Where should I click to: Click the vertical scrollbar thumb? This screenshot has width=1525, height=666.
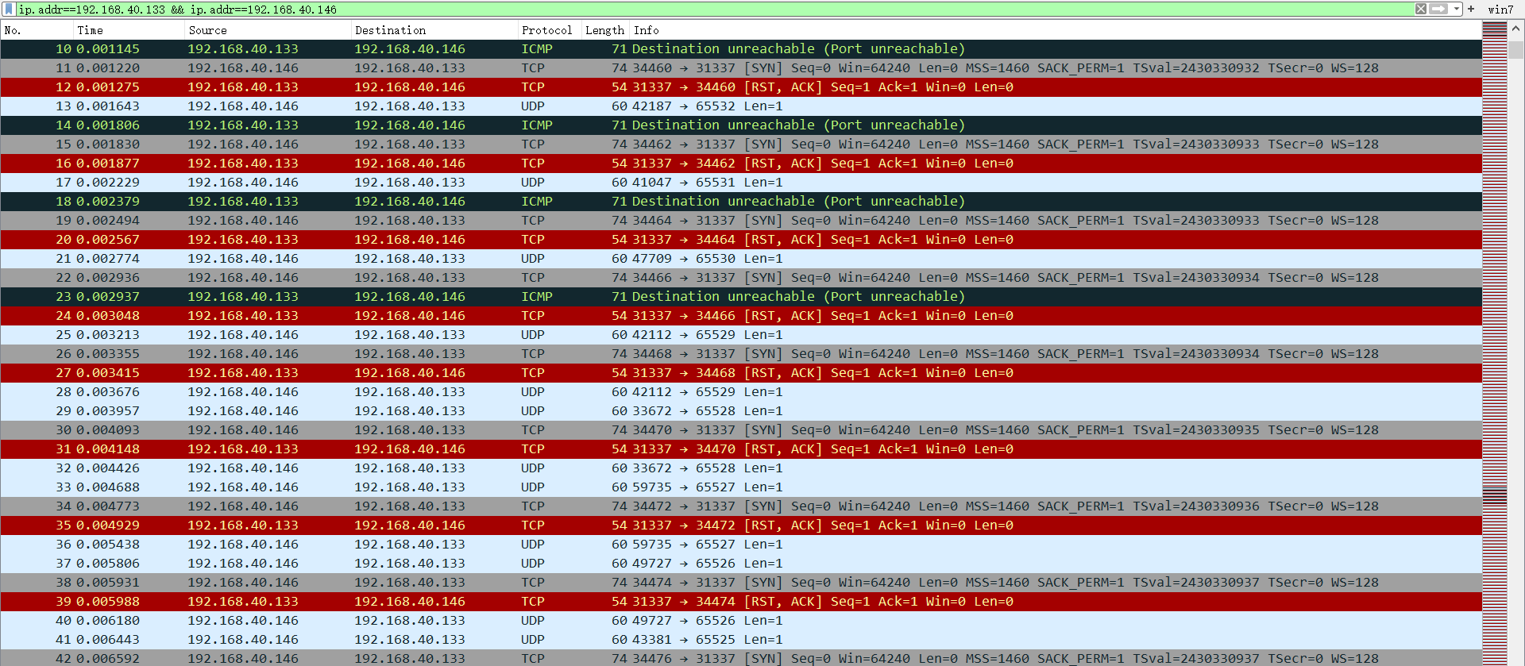click(x=1516, y=49)
